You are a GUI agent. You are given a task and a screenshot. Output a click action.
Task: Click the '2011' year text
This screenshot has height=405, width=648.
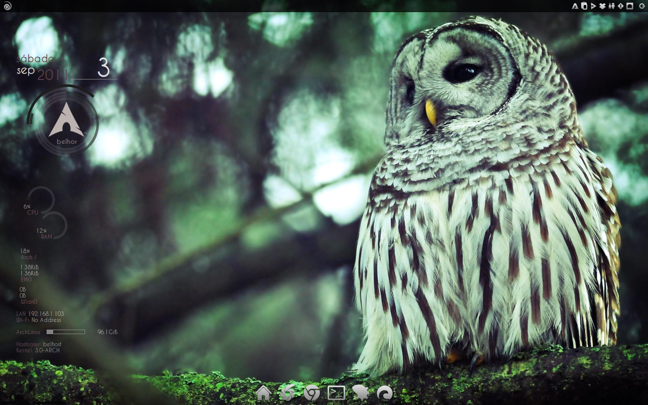click(x=53, y=75)
